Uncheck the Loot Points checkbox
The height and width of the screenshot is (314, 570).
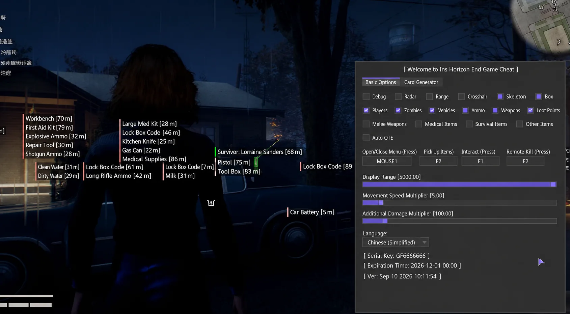(x=531, y=110)
